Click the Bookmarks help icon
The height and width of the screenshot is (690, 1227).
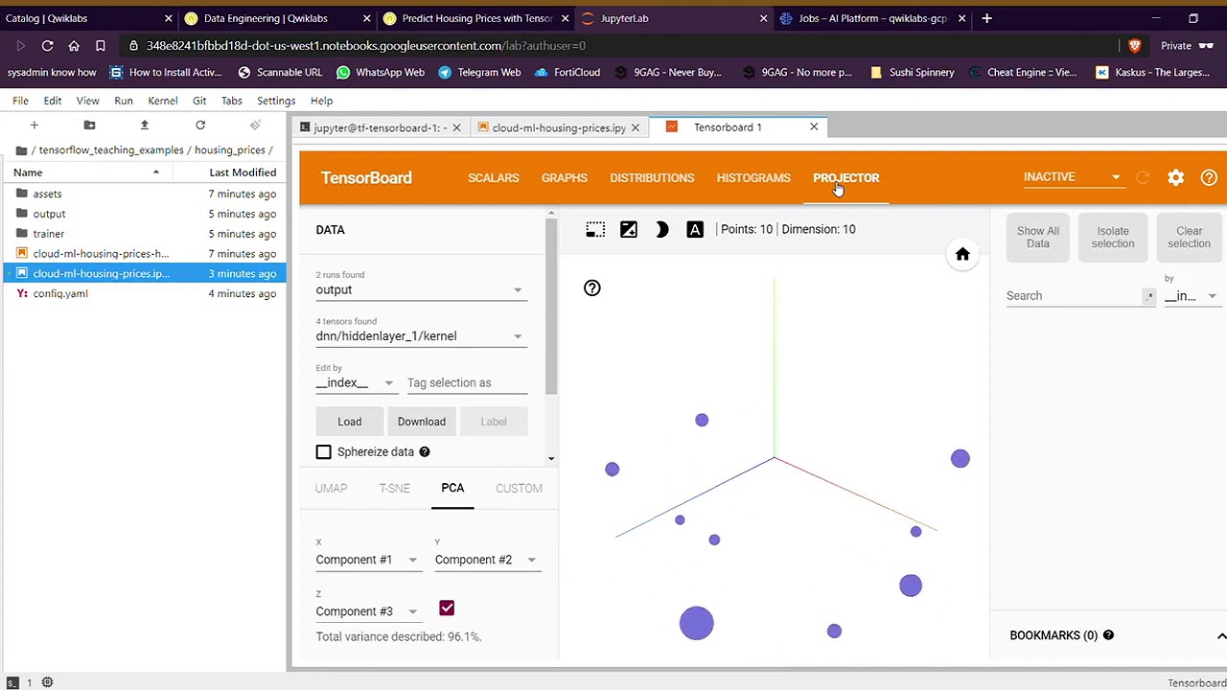click(1108, 635)
